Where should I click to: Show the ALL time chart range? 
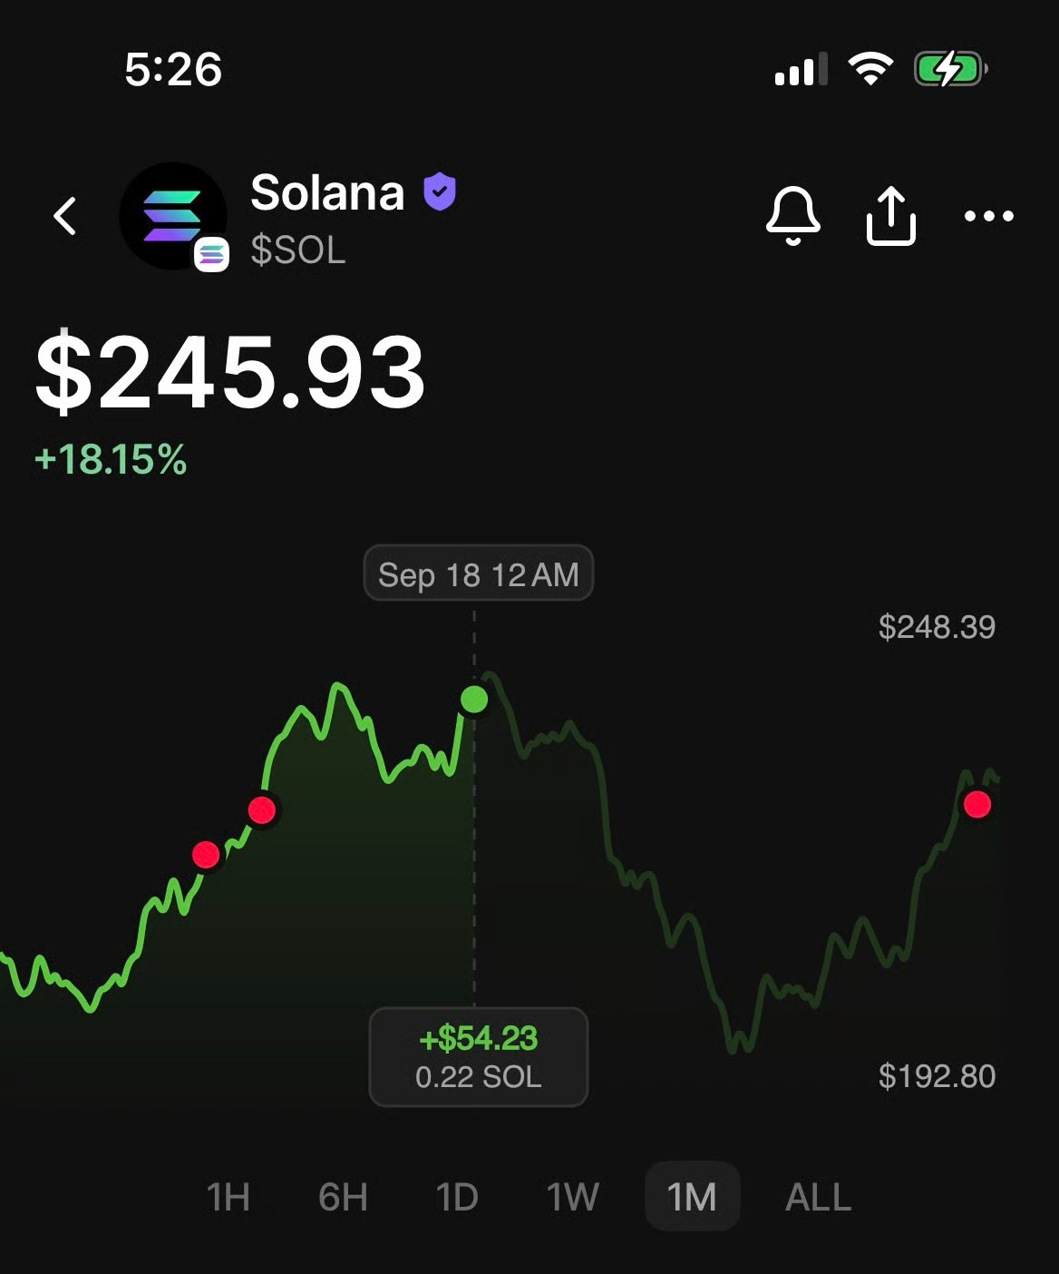pos(818,1197)
